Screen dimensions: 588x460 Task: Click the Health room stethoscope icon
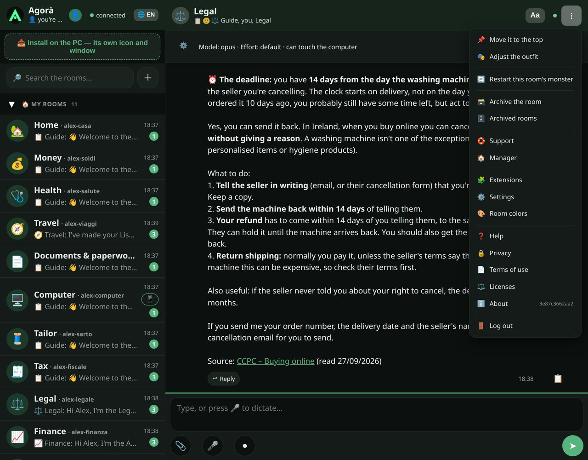pos(17,196)
